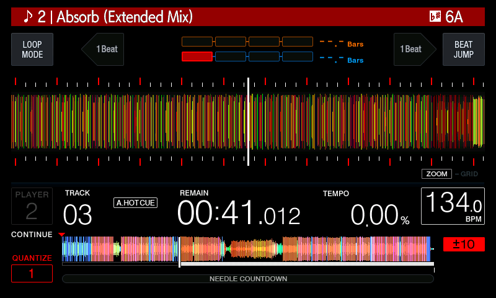Tap the BEAT JUMP button
Viewport: 496px width, 298px height.
463,50
